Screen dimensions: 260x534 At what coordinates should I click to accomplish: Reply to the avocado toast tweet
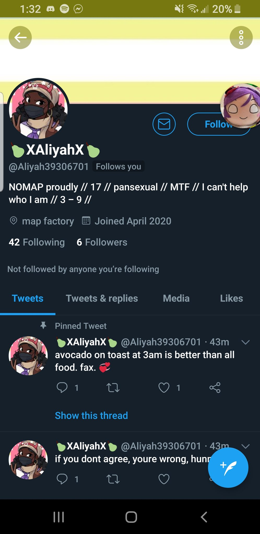tap(62, 388)
